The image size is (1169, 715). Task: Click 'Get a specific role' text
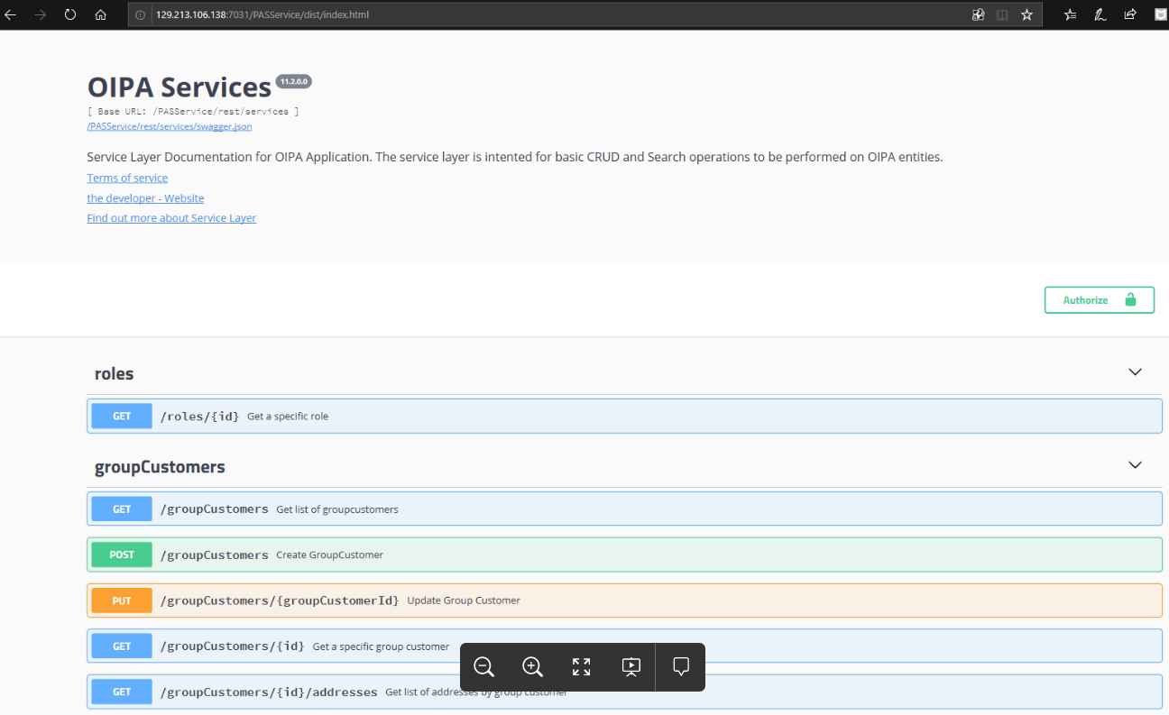click(x=288, y=417)
